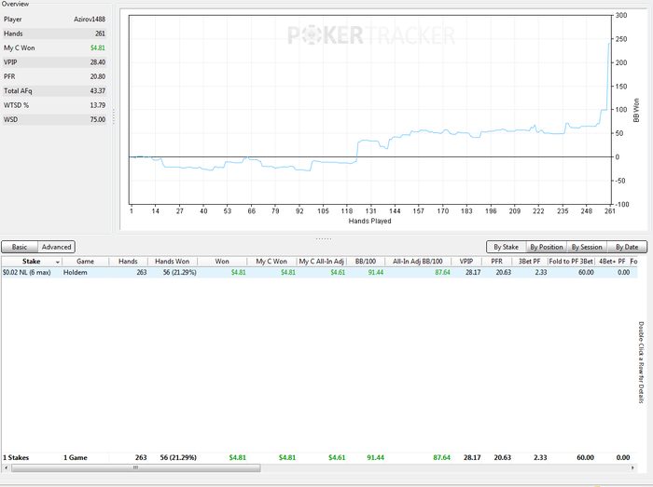Click the My C Won $4.81 overview value
The image size is (653, 487).
coord(98,47)
